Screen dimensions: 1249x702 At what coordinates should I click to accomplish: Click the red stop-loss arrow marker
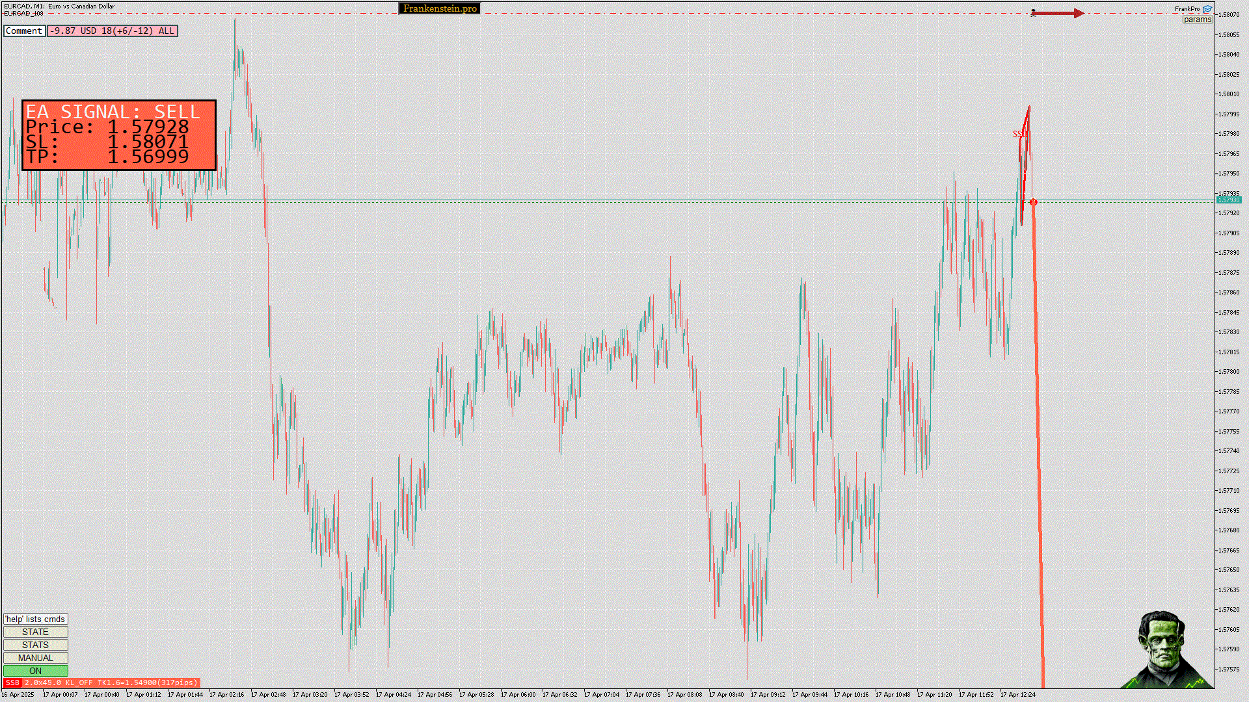(x=1059, y=13)
